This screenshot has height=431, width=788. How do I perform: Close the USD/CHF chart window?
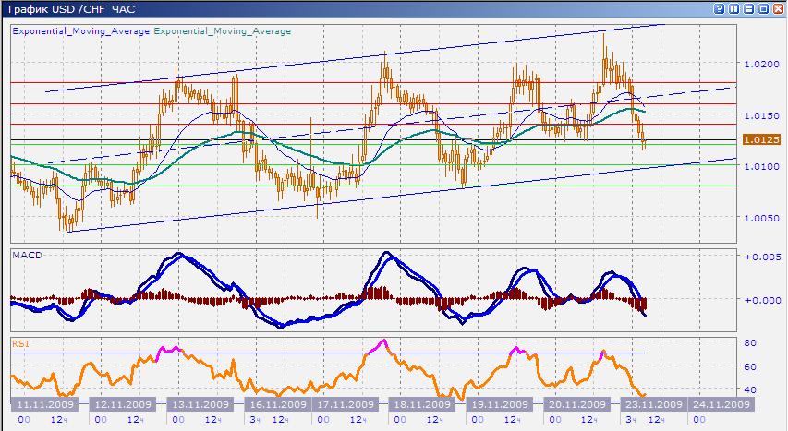[x=778, y=8]
